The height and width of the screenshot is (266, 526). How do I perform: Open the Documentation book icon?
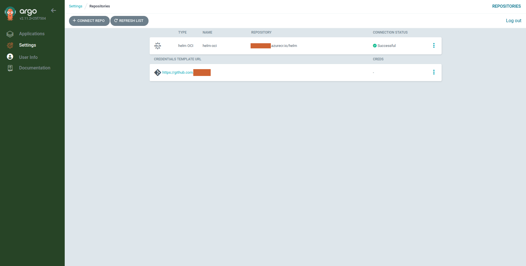click(x=10, y=68)
